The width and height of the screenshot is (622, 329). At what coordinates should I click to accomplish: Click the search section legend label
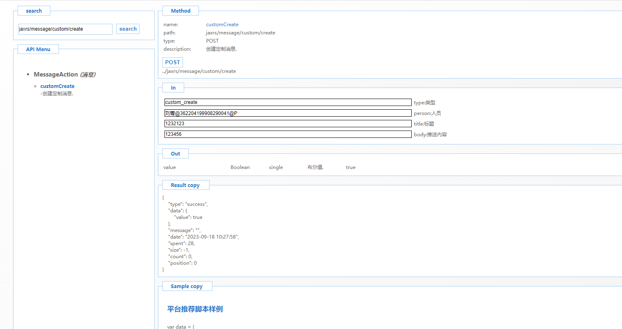point(34,11)
